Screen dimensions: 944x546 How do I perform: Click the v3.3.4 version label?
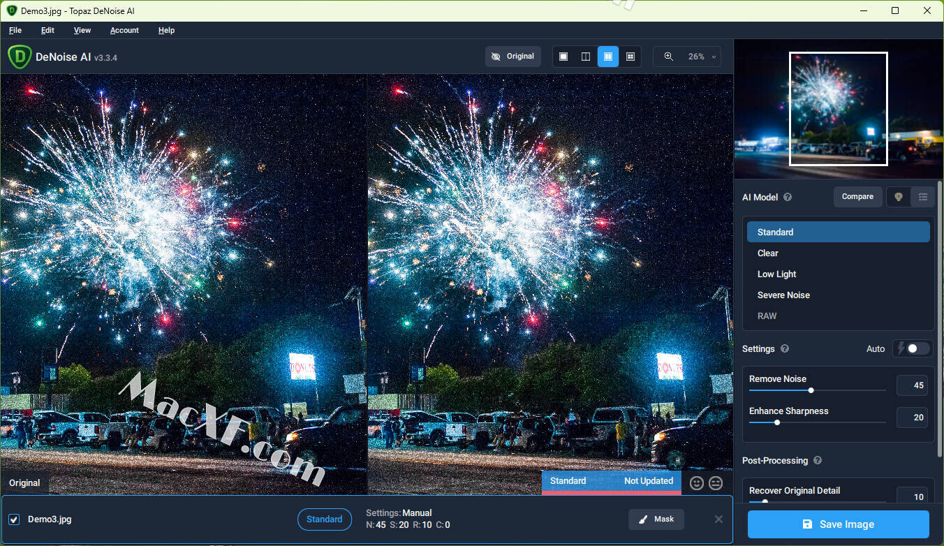point(105,58)
